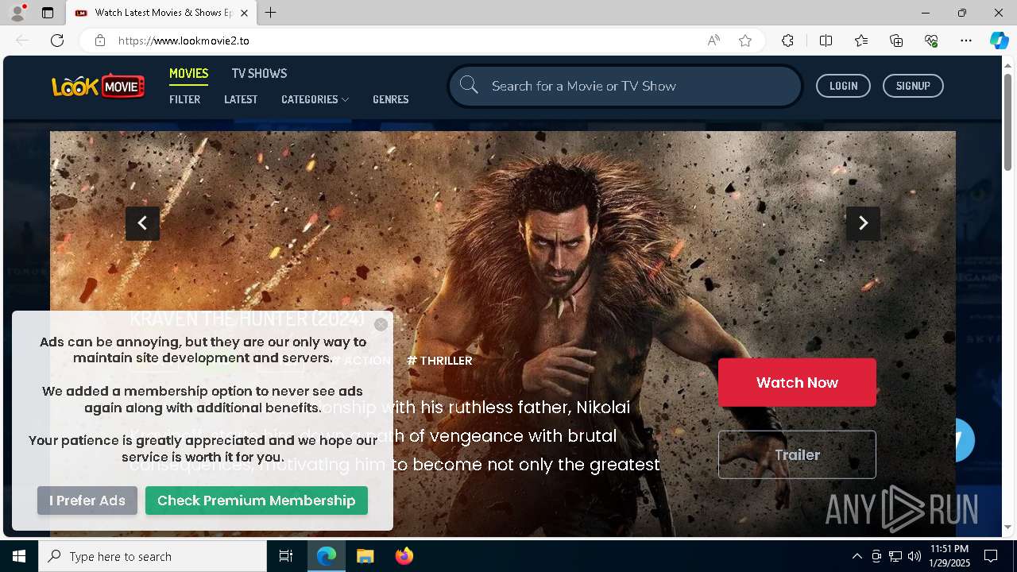
Task: Open Copilot sidebar
Action: 999,41
